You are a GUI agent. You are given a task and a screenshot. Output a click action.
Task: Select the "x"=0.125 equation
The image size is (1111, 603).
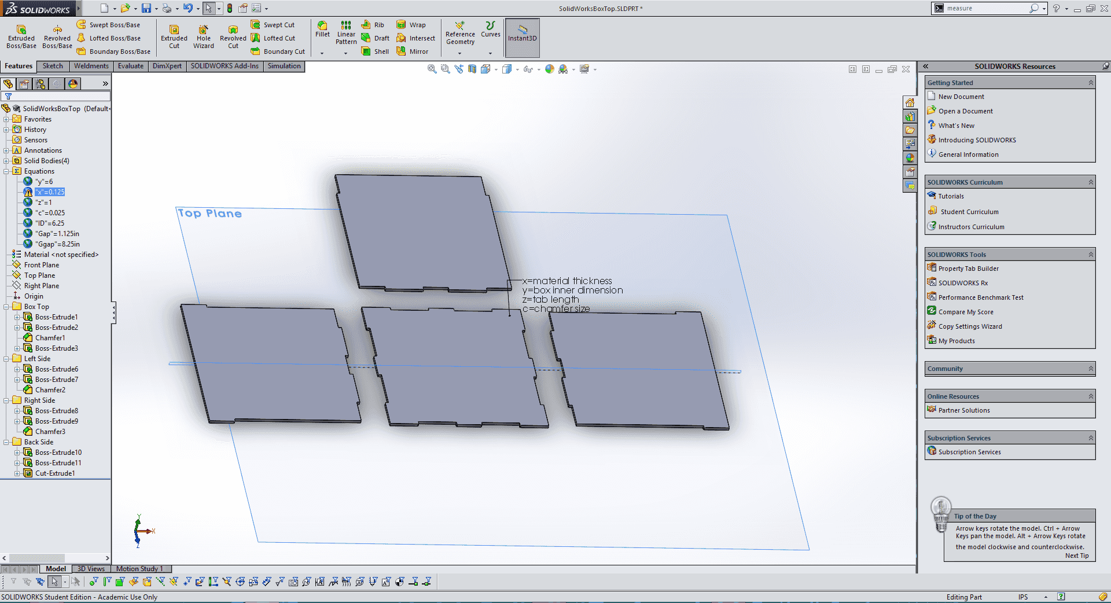[x=50, y=192]
